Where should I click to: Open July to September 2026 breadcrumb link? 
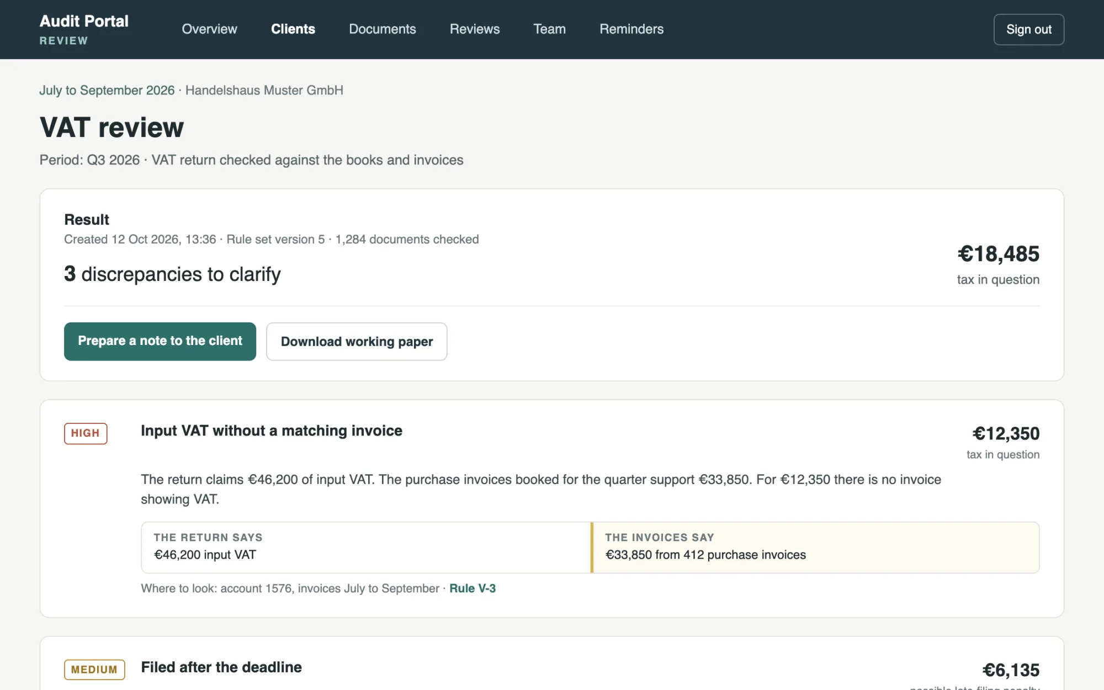coord(107,90)
